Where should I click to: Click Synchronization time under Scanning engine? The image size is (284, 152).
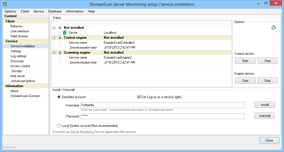coord(83,62)
